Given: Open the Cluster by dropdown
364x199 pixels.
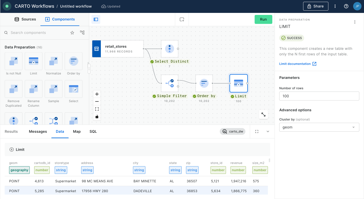Looking at the screenshot, I should click(x=319, y=127).
